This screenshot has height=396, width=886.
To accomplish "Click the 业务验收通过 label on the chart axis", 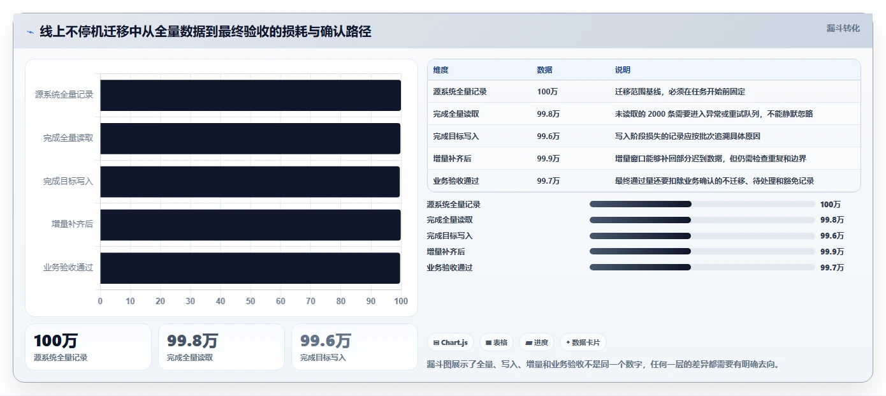I will point(68,268).
